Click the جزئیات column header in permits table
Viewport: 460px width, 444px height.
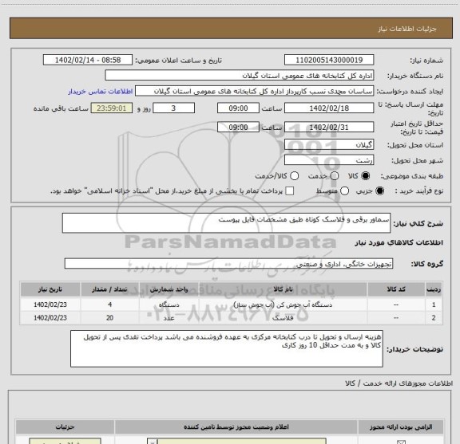[x=65, y=427]
